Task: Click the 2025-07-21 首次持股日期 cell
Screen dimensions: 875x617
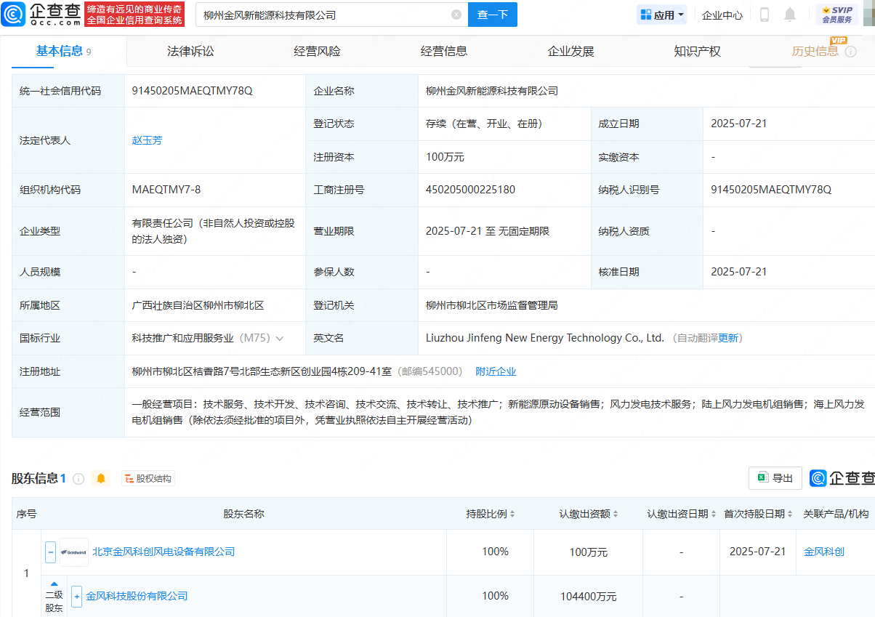Action: (758, 552)
